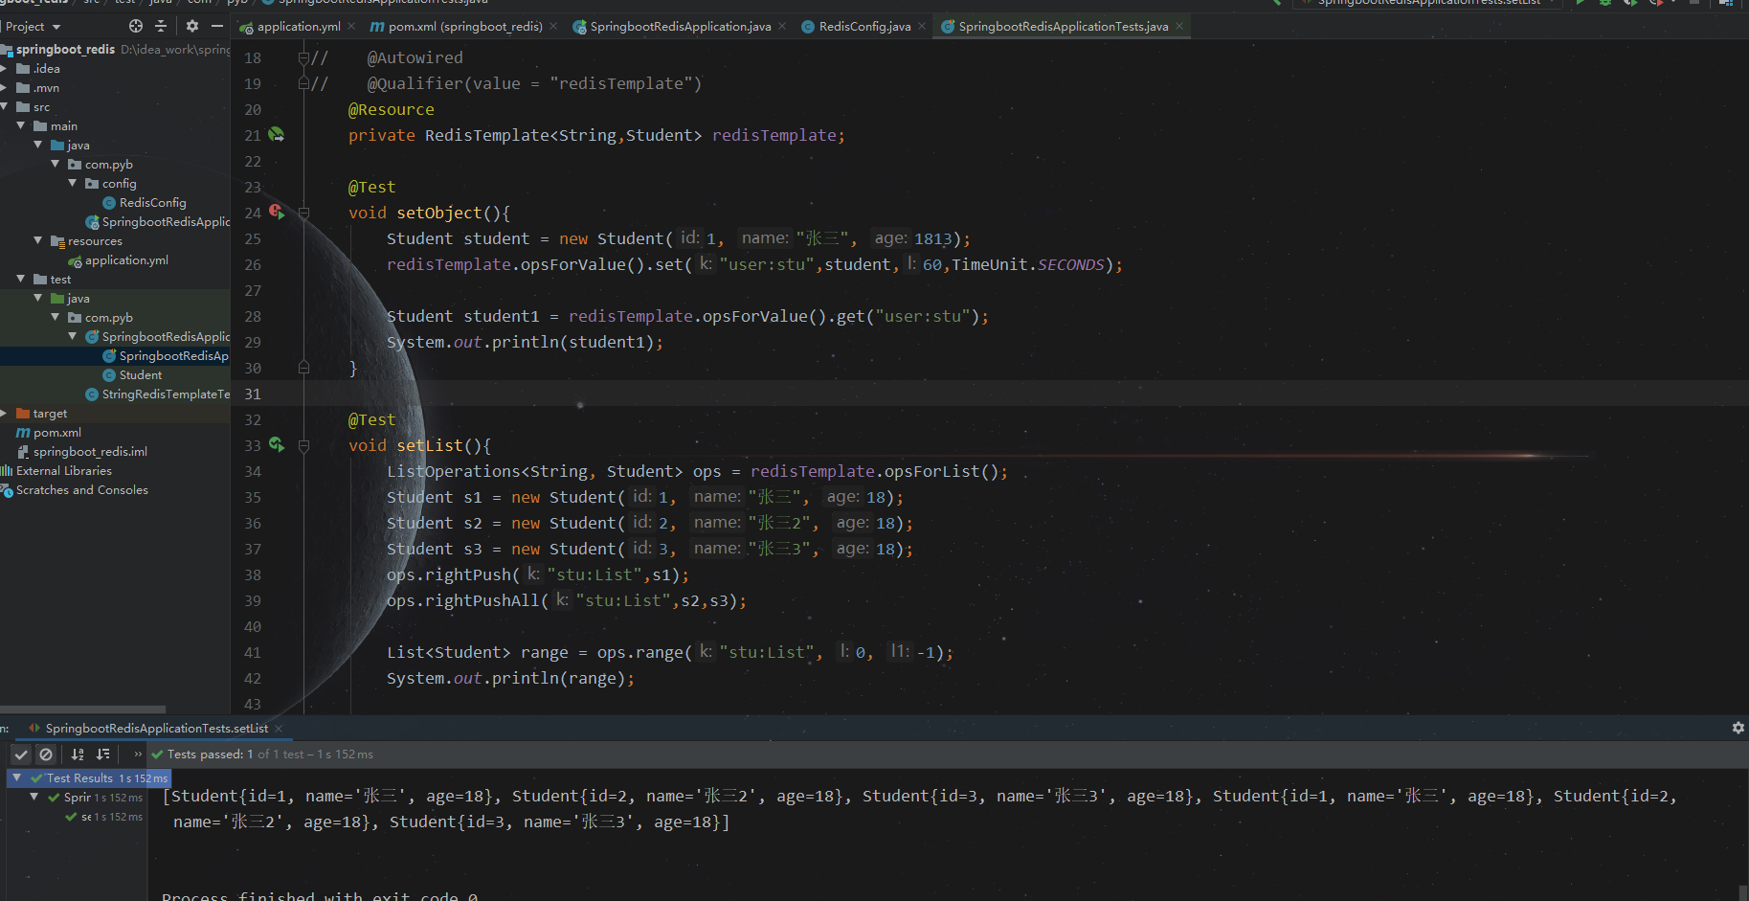The width and height of the screenshot is (1749, 901).
Task: Close the SpringbootRedisApplication.java tab
Action: pyautogui.click(x=782, y=26)
